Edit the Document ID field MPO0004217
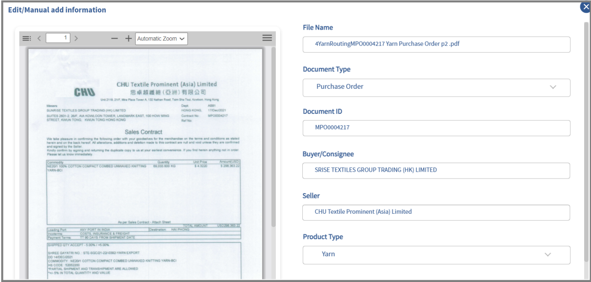Image resolution: width=591 pixels, height=282 pixels. (x=437, y=128)
